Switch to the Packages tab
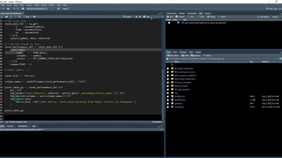 (183, 52)
